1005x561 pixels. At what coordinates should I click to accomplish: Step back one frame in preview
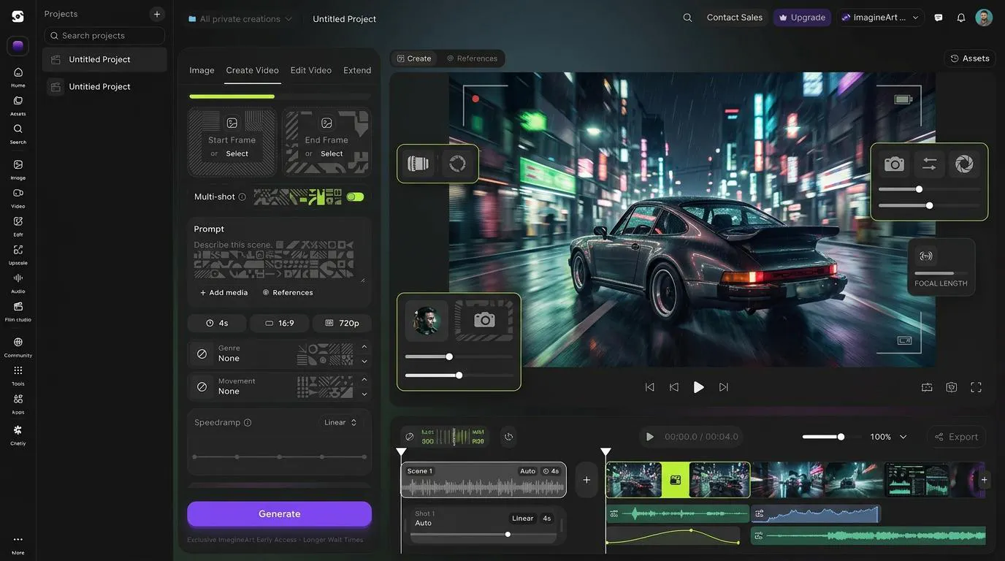pyautogui.click(x=673, y=387)
